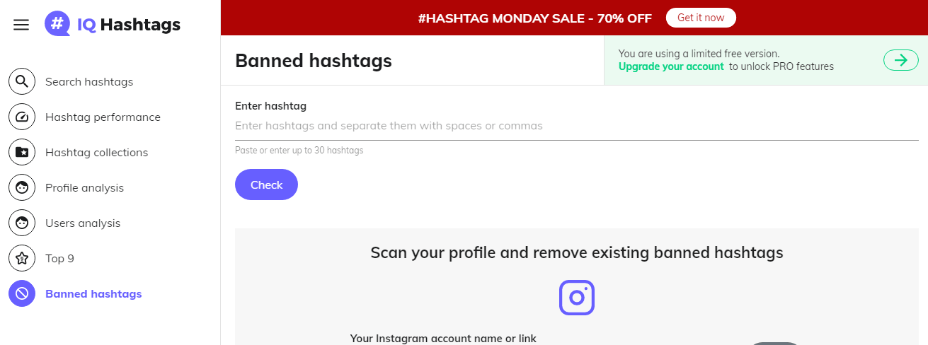Click the purple Banned hashtags circle icon
The height and width of the screenshot is (345, 928).
tap(22, 294)
